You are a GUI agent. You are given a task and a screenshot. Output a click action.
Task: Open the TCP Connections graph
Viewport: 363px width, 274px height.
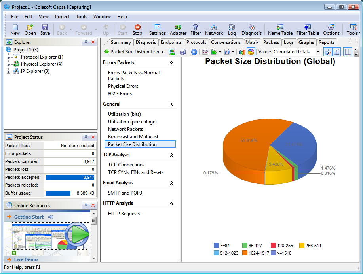click(126, 165)
